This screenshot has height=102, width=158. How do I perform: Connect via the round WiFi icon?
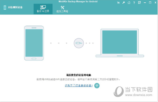click(97, 86)
